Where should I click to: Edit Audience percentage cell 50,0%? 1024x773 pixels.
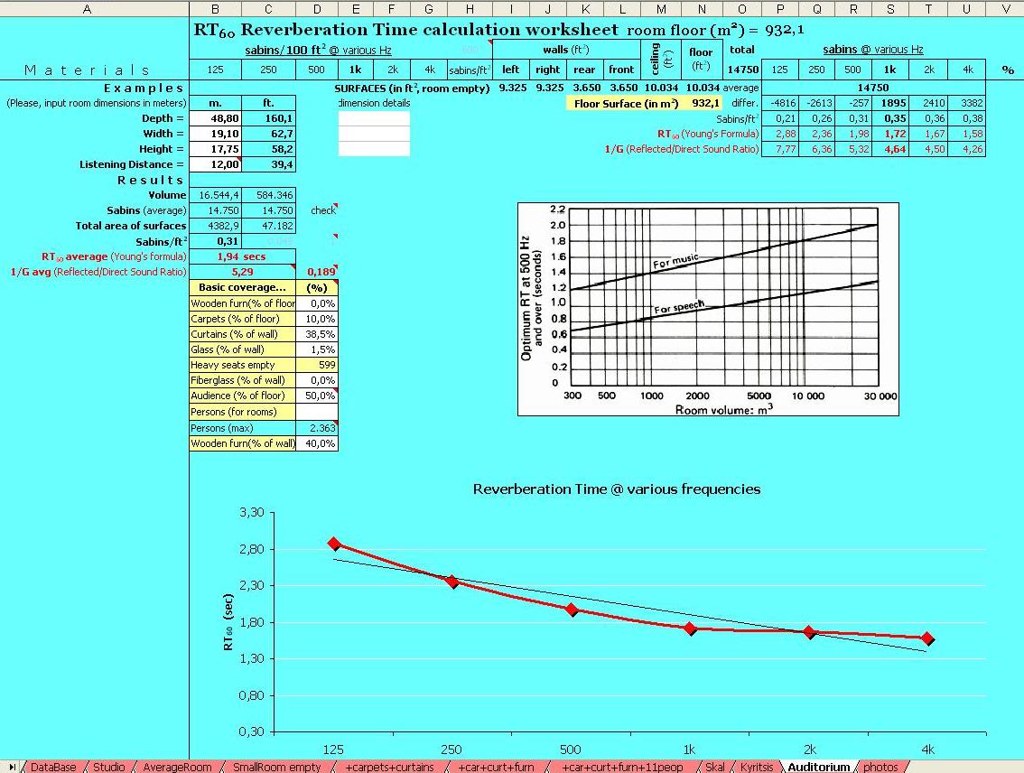tap(317, 396)
